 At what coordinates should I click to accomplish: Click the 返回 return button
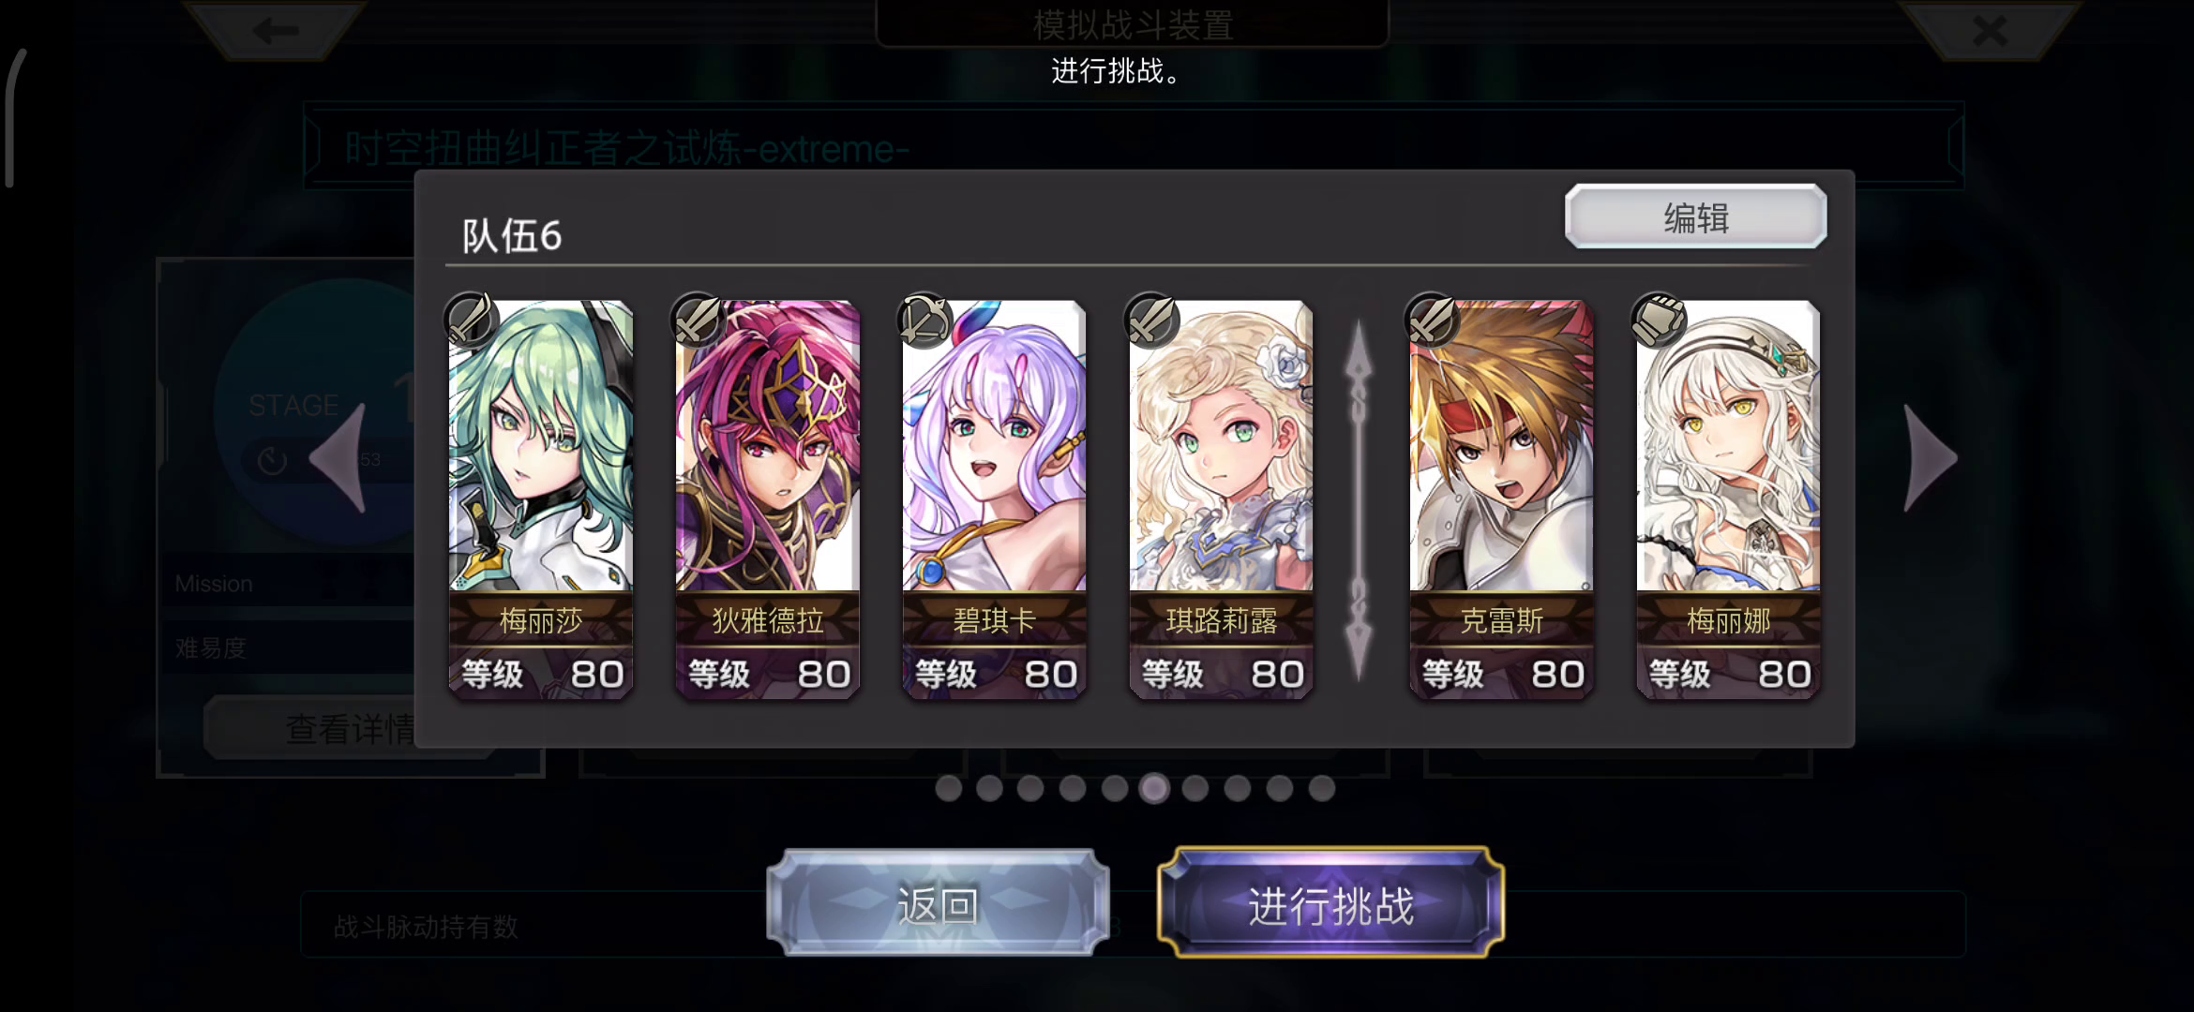click(938, 903)
